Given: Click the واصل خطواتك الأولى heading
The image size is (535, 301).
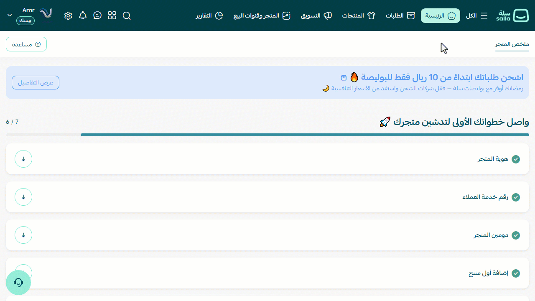Looking at the screenshot, I should (x=454, y=122).
